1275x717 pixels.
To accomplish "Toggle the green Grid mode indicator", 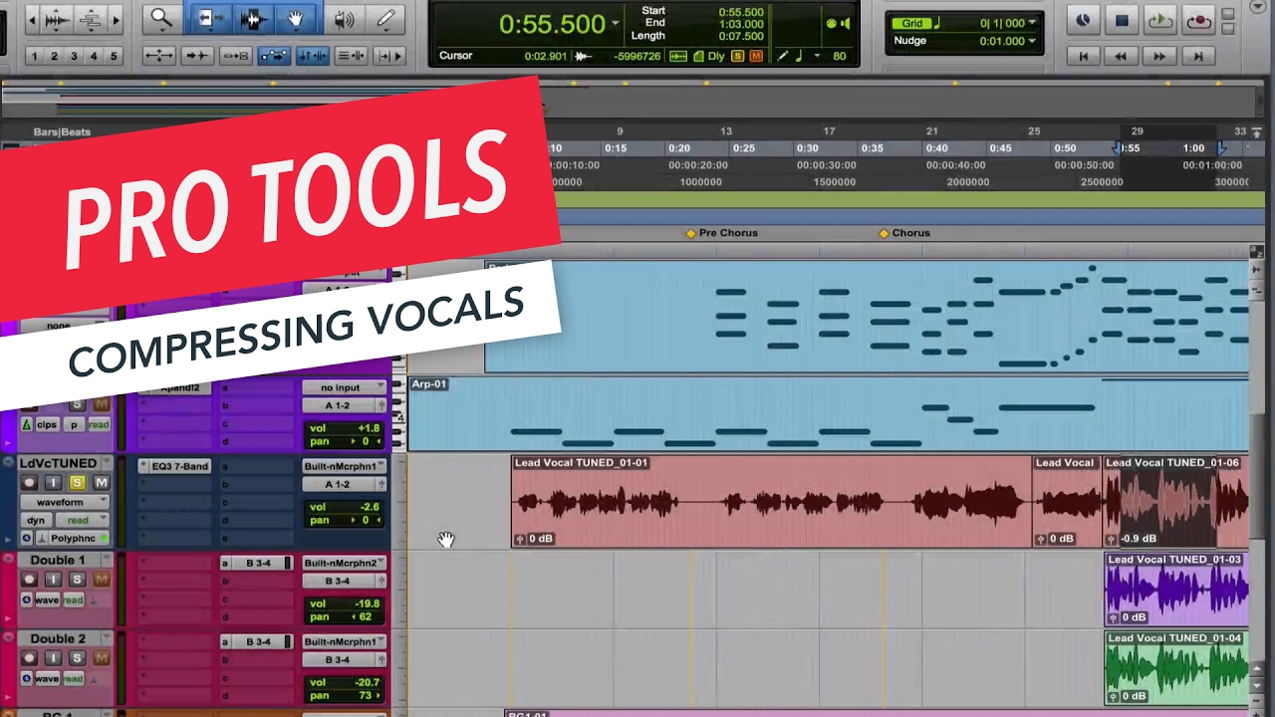I will [912, 23].
